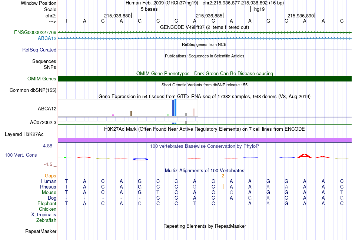Select the Dog alignment row label
352x240 pixels.
point(52,198)
